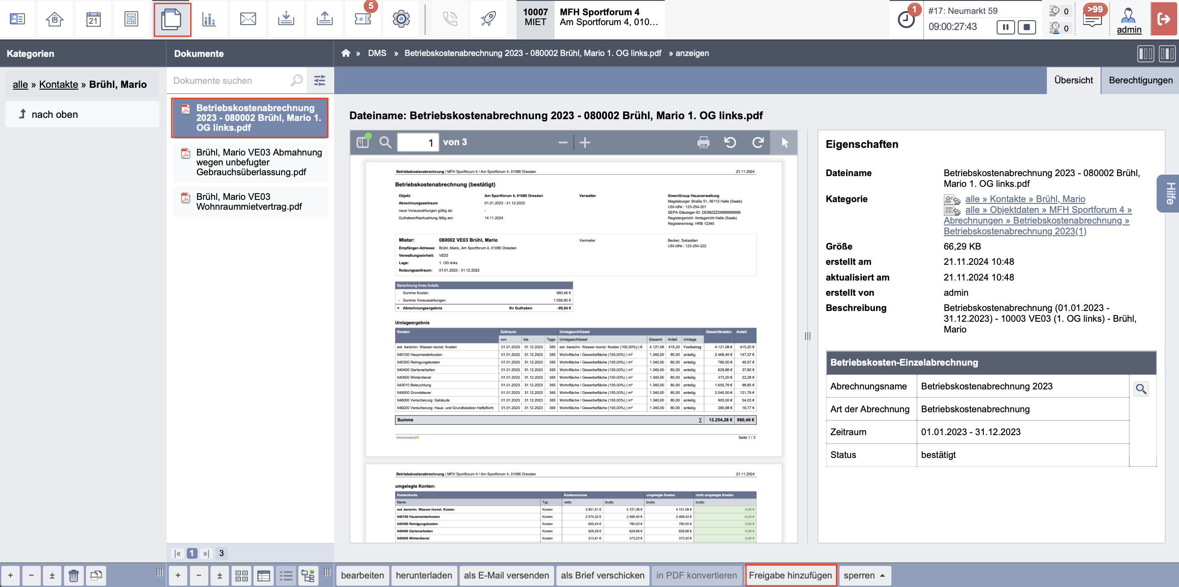Viewport: 1179px width, 587px height.
Task: Select Brühl, Mario VE03 Abmahnung pdf
Action: pyautogui.click(x=250, y=162)
